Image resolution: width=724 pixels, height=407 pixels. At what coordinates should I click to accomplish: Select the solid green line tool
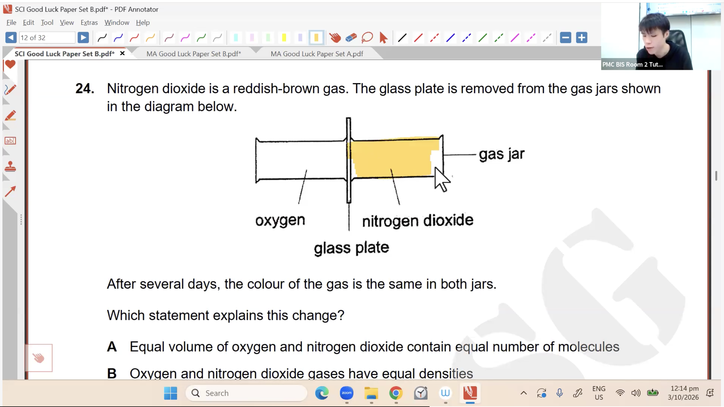(x=483, y=38)
